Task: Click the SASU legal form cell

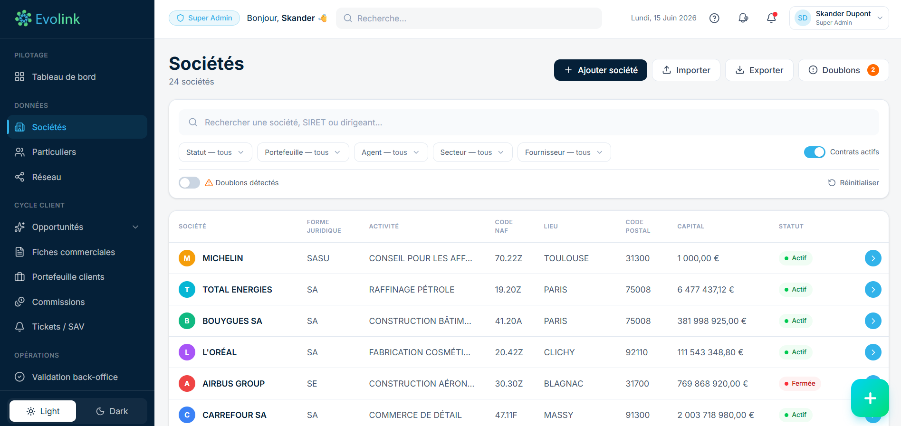Action: click(x=318, y=258)
